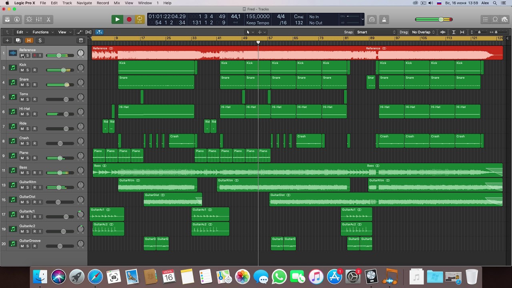
Task: Toggle the metronome click
Action: pyautogui.click(x=384, y=19)
